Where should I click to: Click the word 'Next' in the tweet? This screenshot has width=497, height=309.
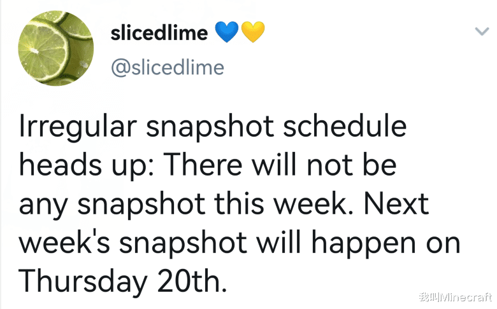(396, 203)
